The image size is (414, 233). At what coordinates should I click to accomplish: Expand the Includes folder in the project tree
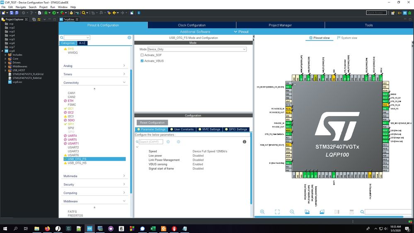click(x=5, y=55)
